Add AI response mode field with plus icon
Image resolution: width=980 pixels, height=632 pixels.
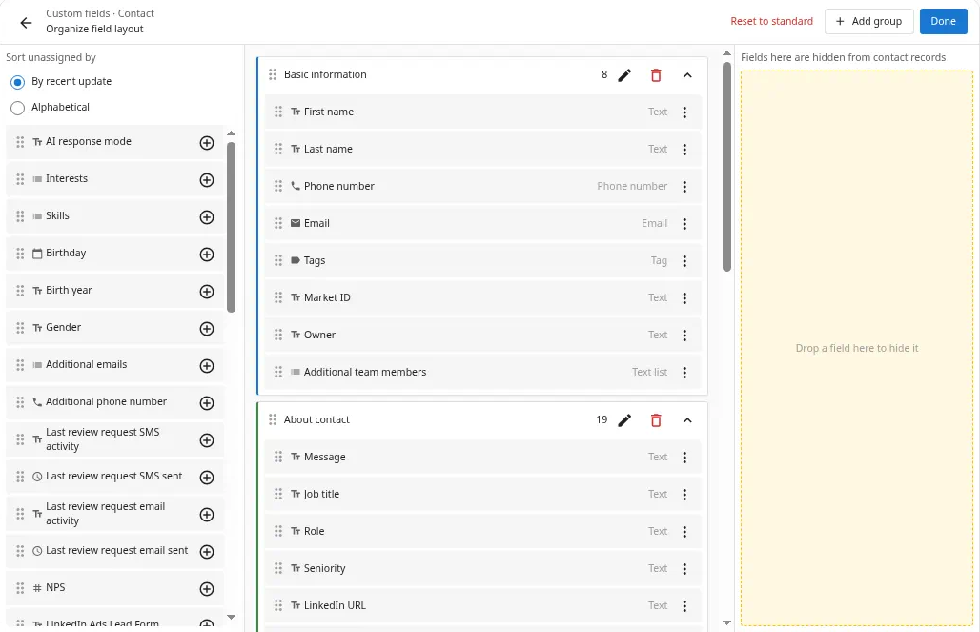tap(207, 143)
